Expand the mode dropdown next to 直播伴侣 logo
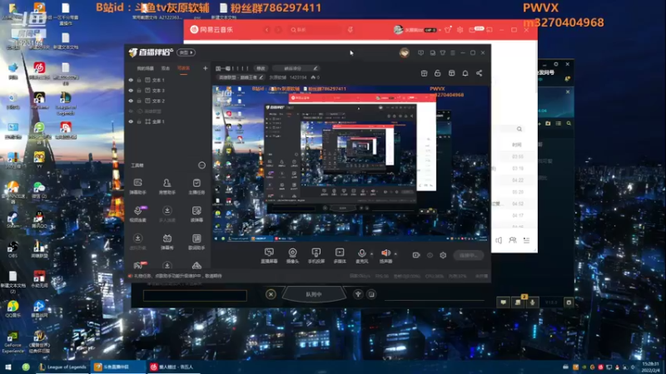This screenshot has width=666, height=374. (x=186, y=52)
